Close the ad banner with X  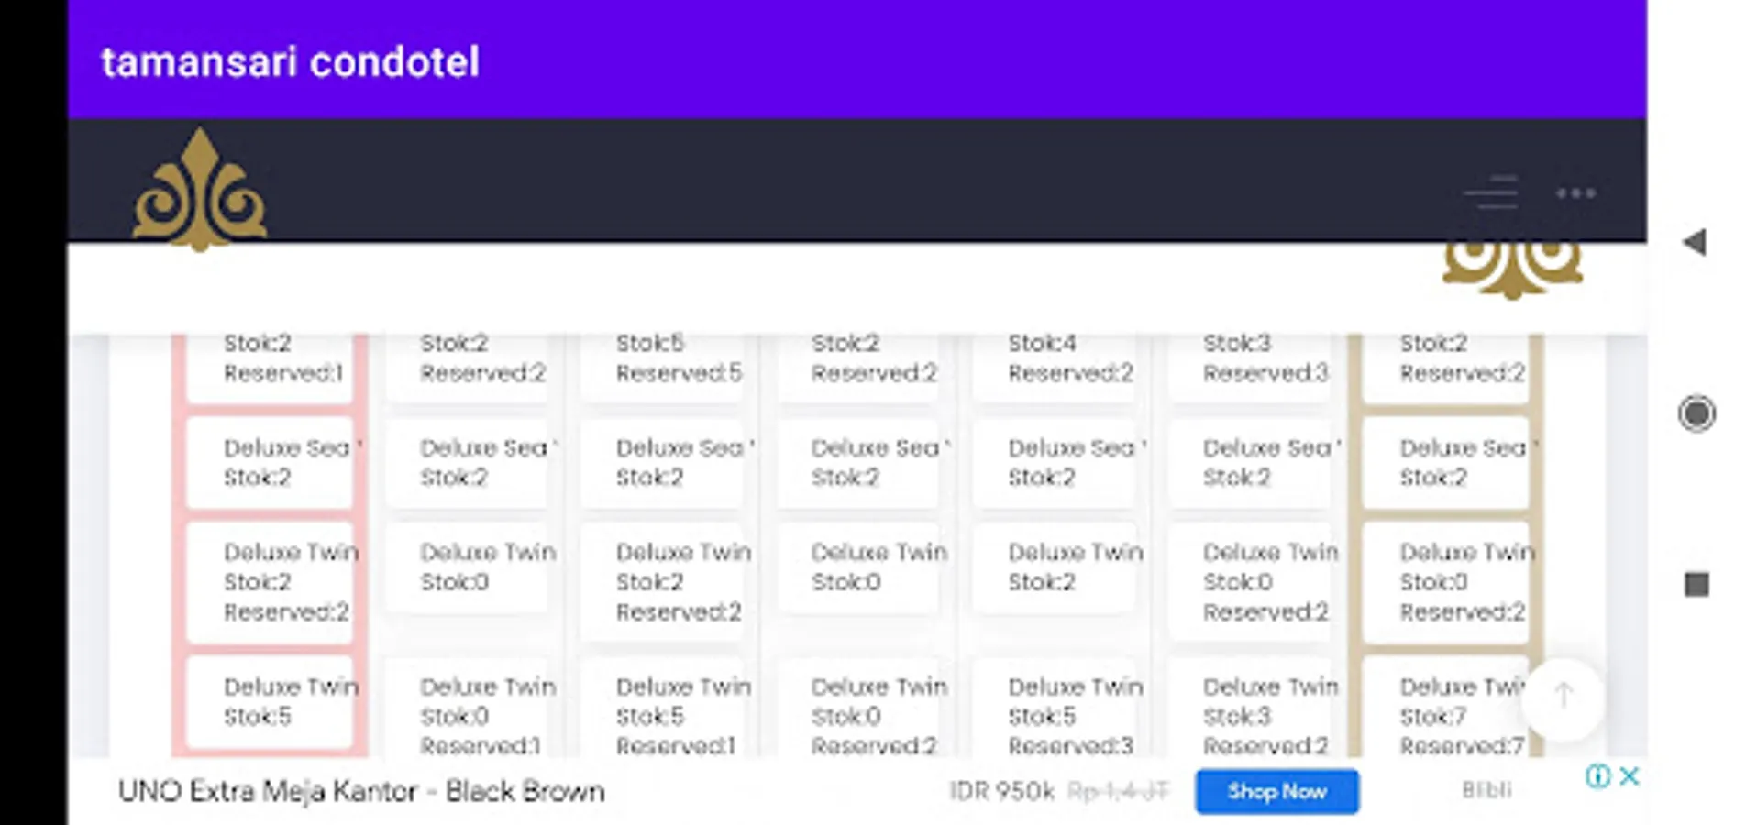point(1630,776)
